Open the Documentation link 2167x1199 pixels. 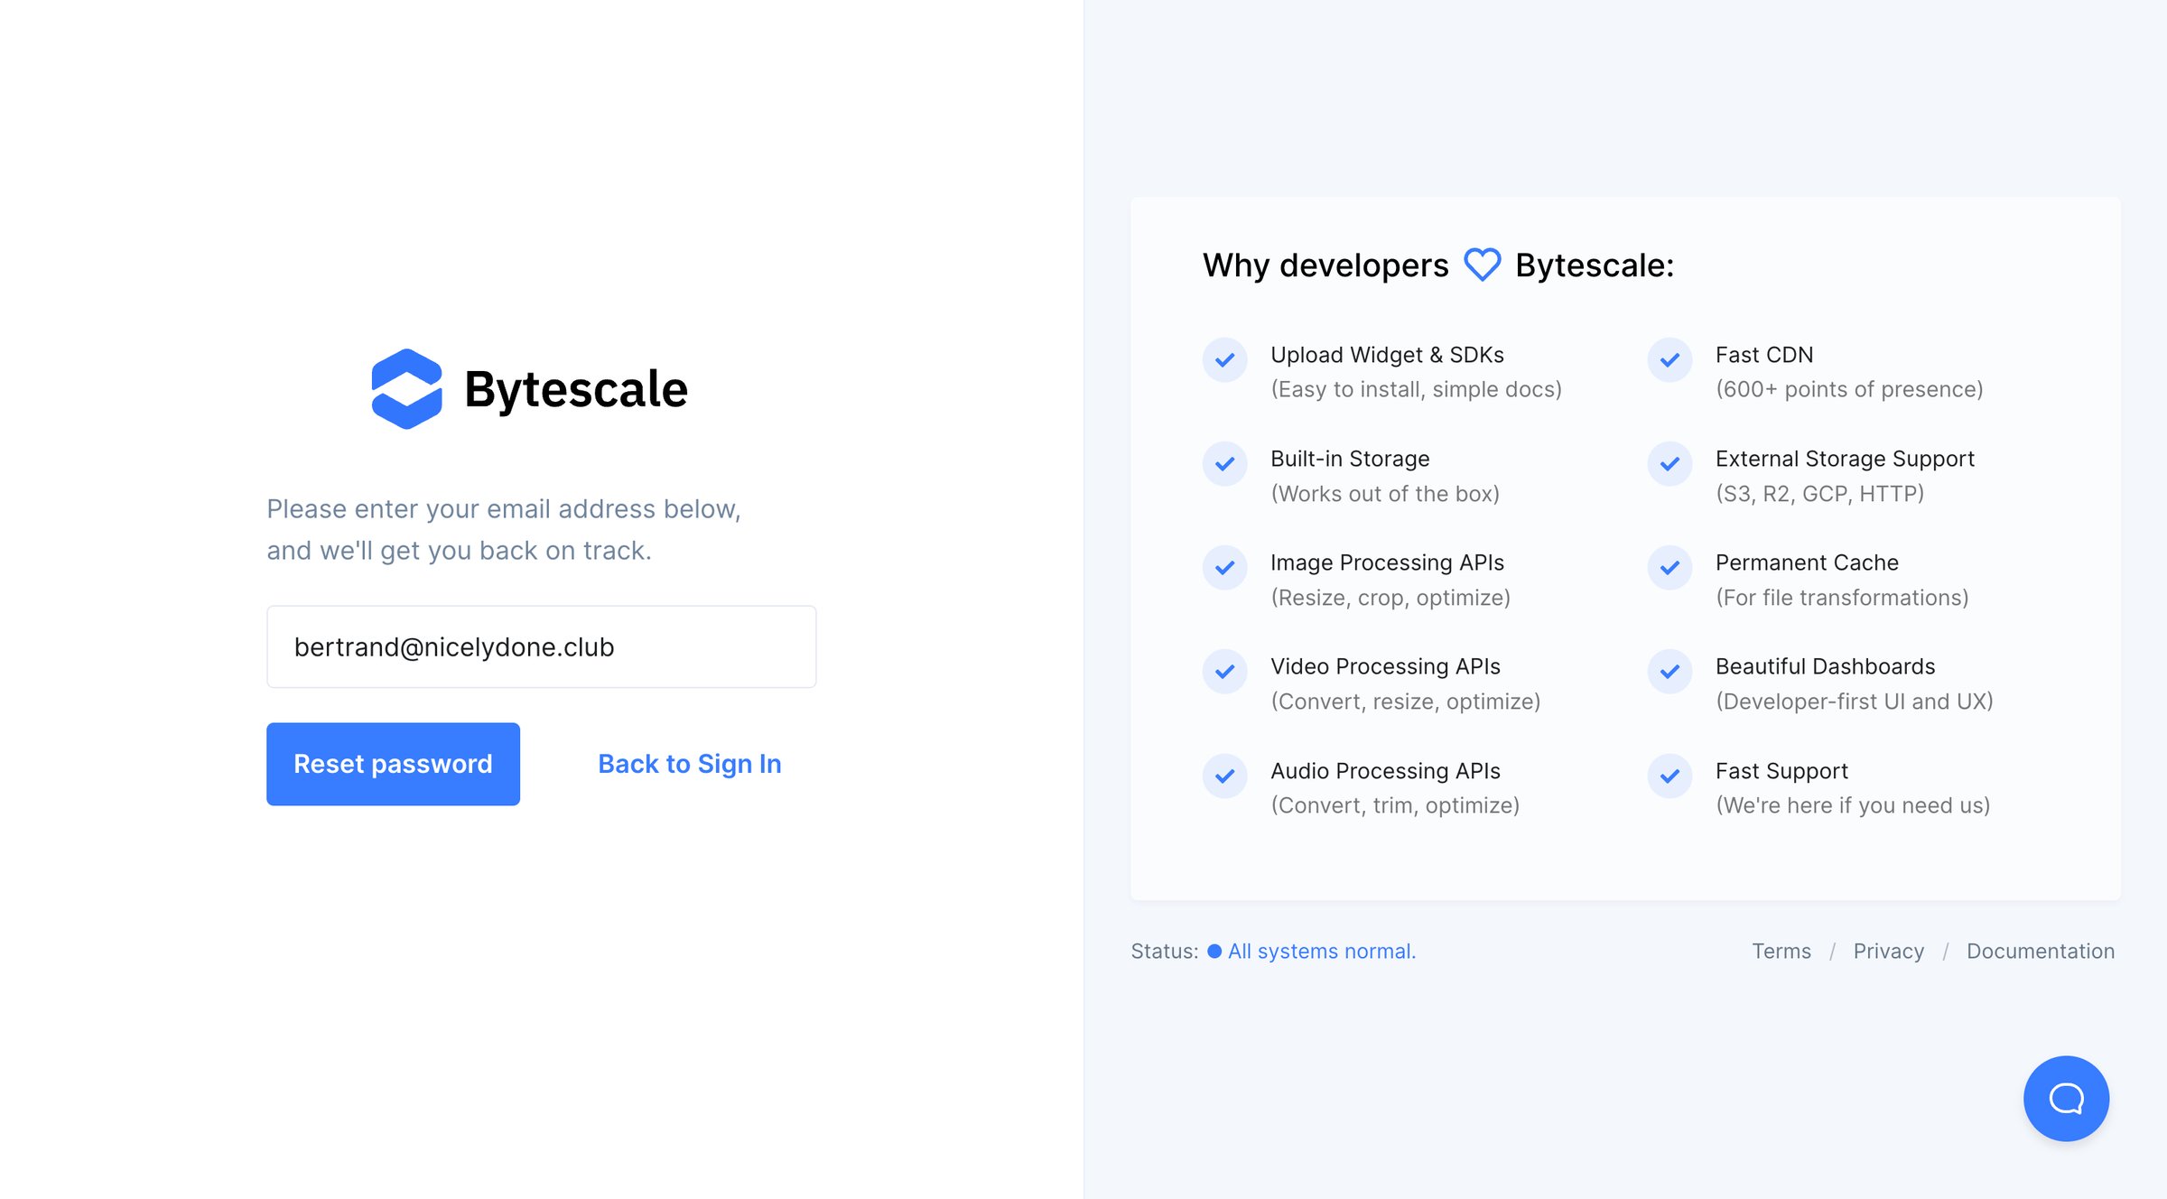point(2041,951)
